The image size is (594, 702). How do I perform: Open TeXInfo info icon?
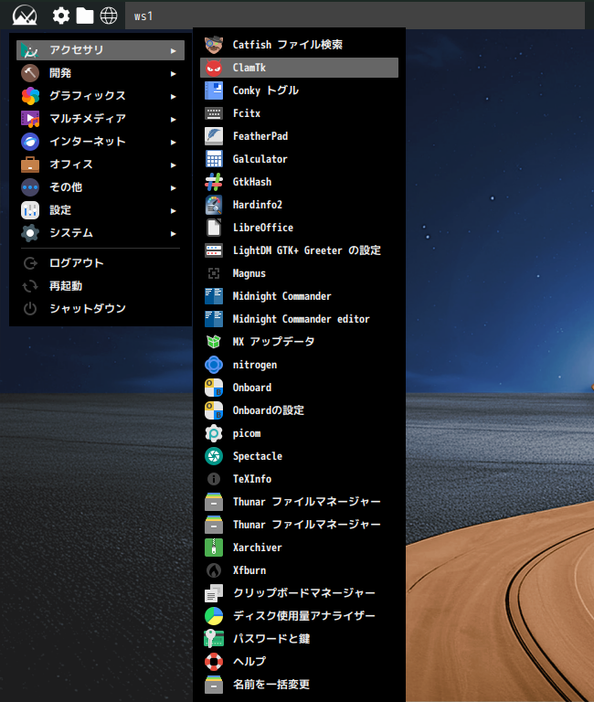pos(214,479)
